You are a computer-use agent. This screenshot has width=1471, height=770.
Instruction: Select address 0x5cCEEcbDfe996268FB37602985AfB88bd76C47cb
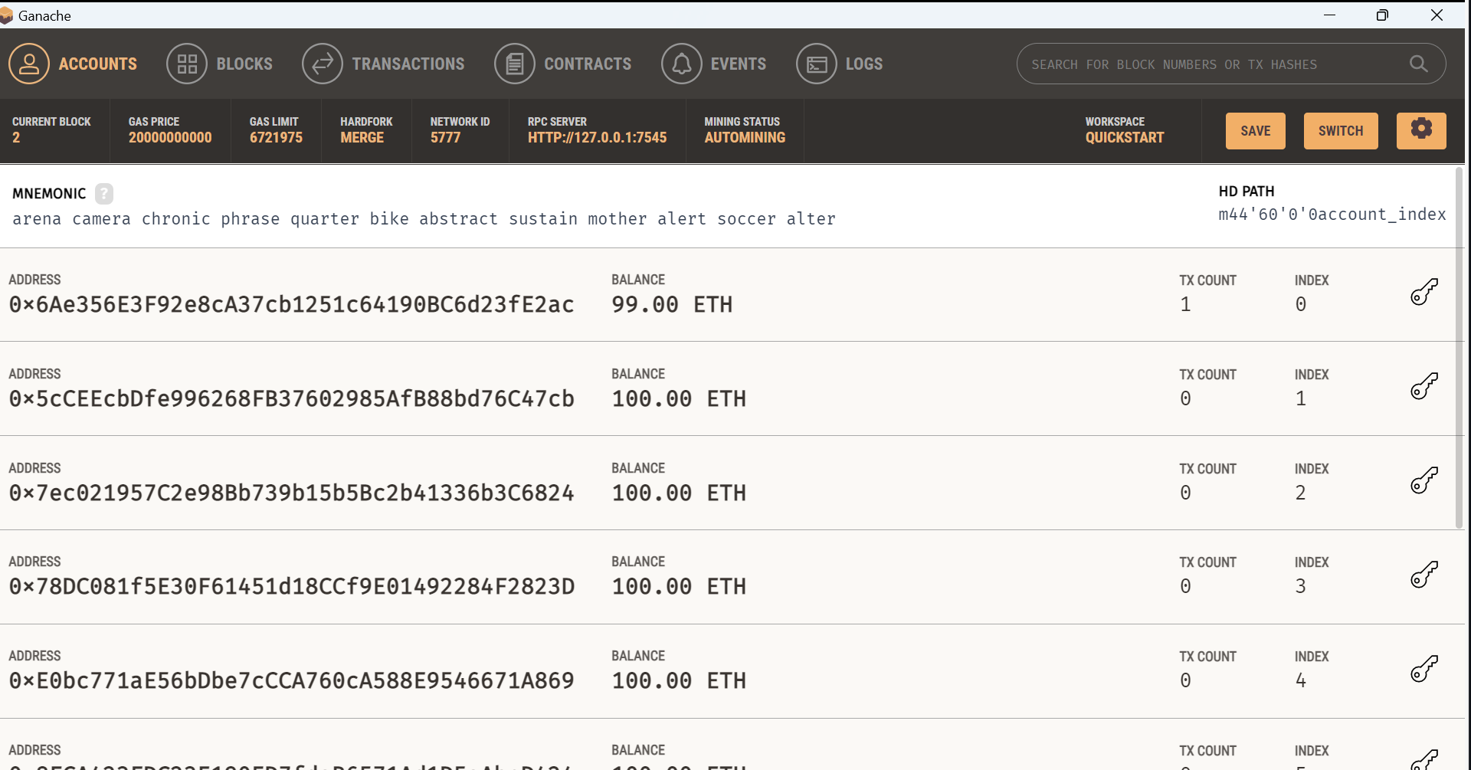(x=291, y=399)
